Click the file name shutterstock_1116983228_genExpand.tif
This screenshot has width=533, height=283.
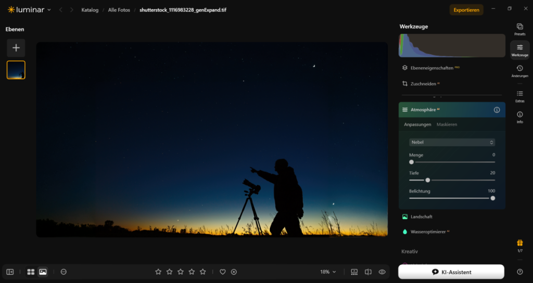click(x=183, y=10)
